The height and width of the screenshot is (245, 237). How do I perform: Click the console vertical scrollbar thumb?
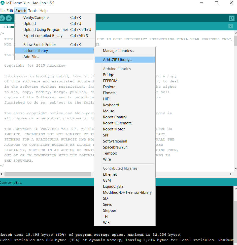point(235,222)
